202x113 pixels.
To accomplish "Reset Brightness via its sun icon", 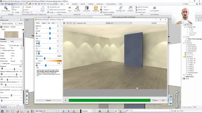I will pos(37,28).
